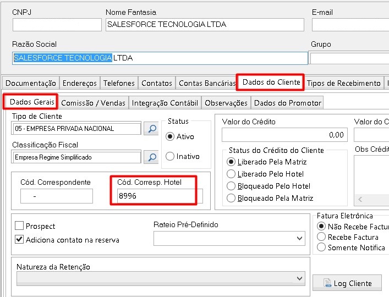Viewport: 389px width, 297px height.
Task: Switch to the Observações subtab
Action: click(226, 103)
